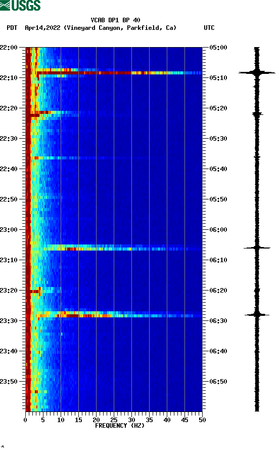Click the 06:40 UTC time label
This screenshot has height=452, width=279.
pyautogui.click(x=218, y=351)
